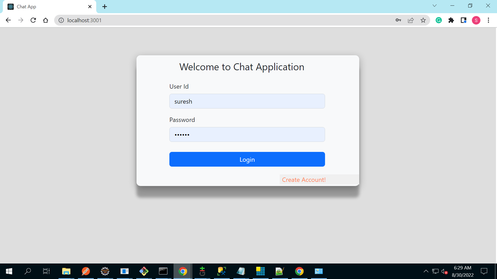Open a new browser tab
The image size is (497, 279).
105,6
